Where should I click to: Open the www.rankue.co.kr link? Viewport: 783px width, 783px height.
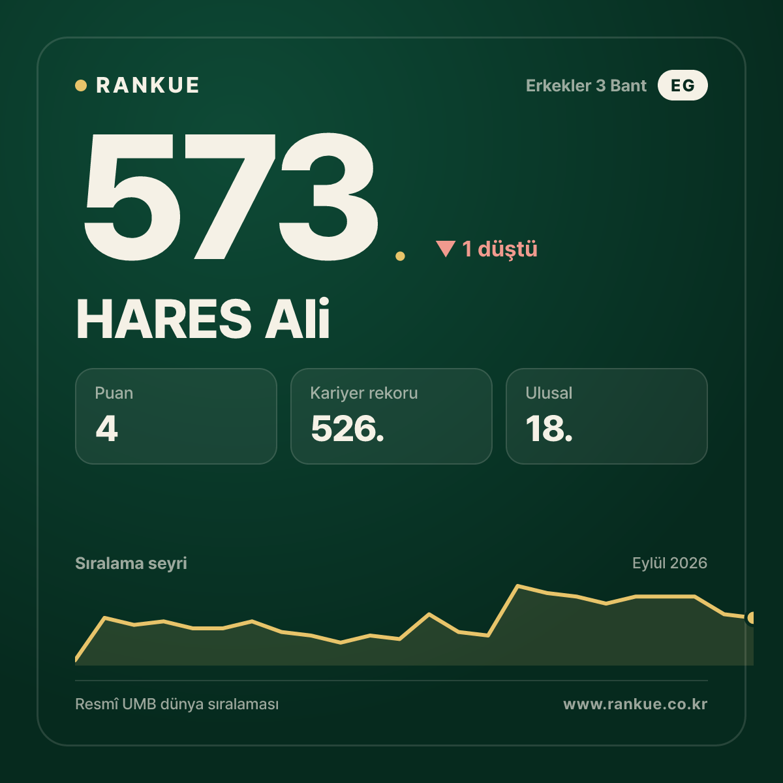[x=636, y=705]
